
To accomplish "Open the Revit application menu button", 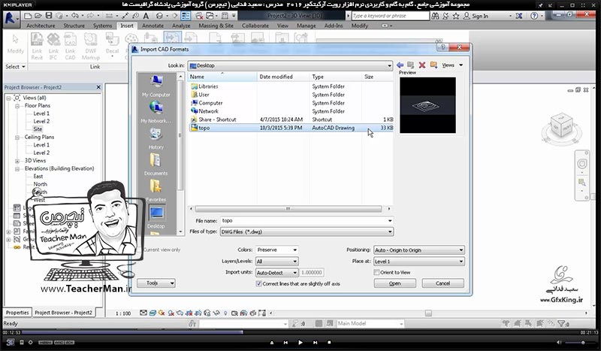I will [11, 18].
